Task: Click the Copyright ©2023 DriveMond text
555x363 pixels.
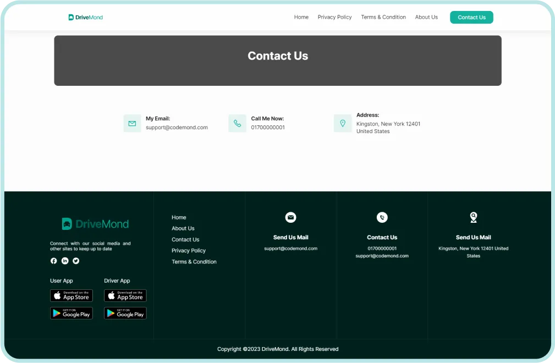Action: [x=278, y=349]
